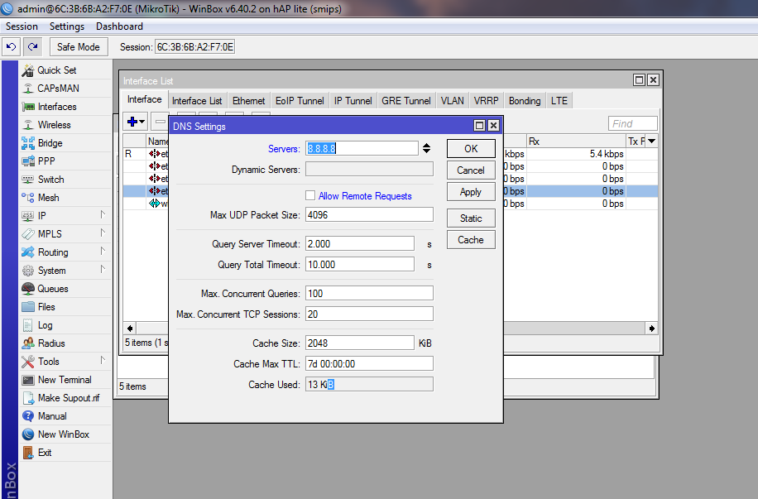Click the Apply button in DNS Settings
Image resolution: width=758 pixels, height=499 pixels.
(x=470, y=191)
